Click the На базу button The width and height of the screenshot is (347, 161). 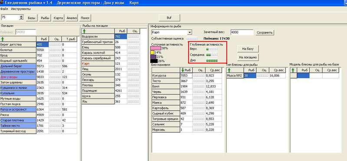(248, 49)
